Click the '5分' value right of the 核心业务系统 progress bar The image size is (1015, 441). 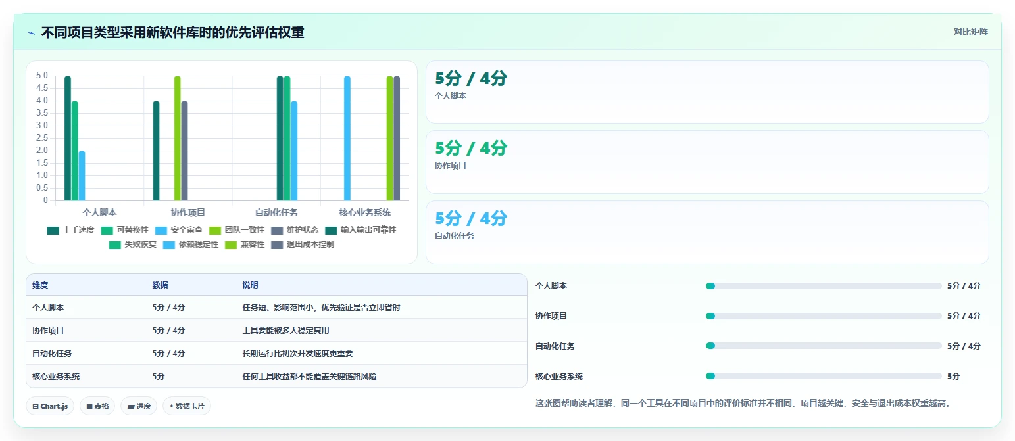(x=953, y=377)
